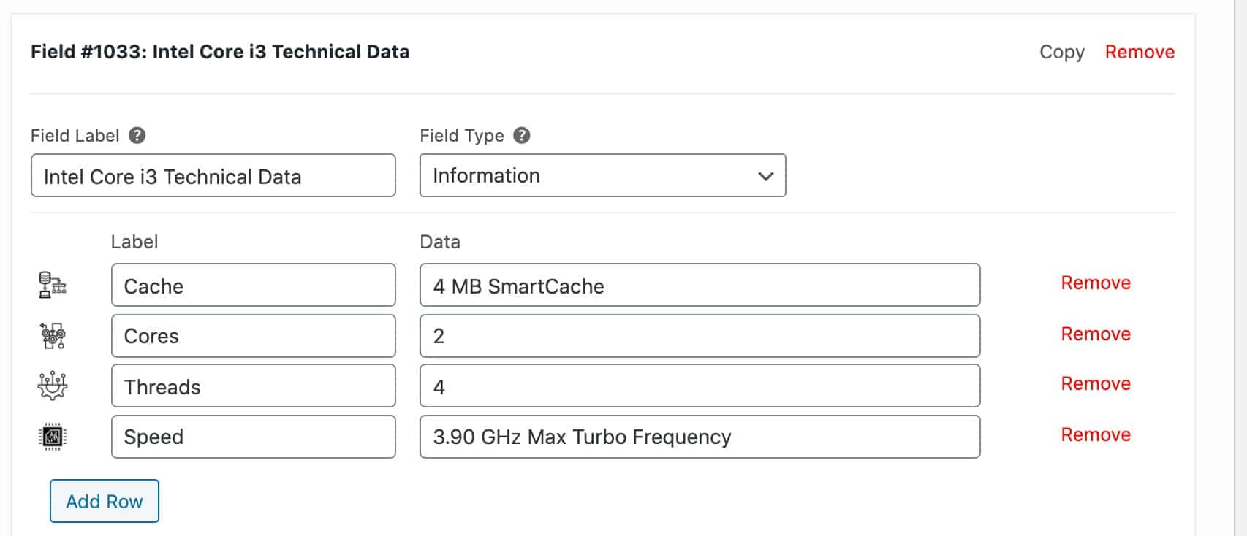The image size is (1247, 536).
Task: Click Copy for Field #1033
Action: coord(1061,52)
